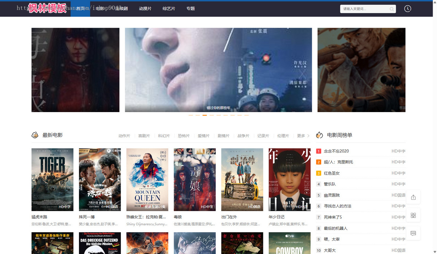Open the left carousel banner with red-faced woman
The width and height of the screenshot is (437, 254).
coord(75,70)
